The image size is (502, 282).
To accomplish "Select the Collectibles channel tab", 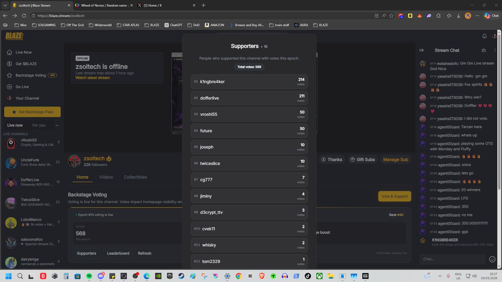I will point(136,177).
